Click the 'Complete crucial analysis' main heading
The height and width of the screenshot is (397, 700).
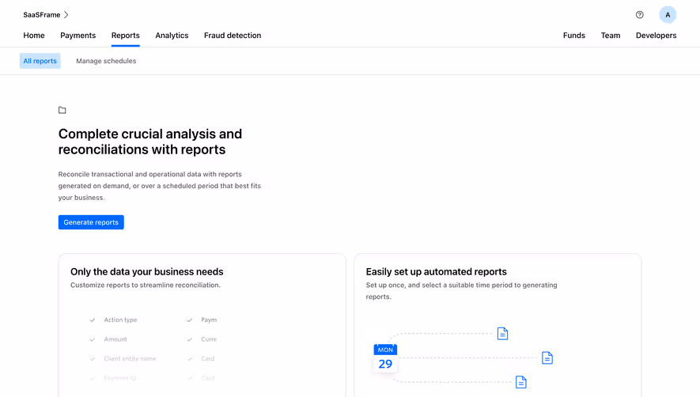(x=150, y=142)
